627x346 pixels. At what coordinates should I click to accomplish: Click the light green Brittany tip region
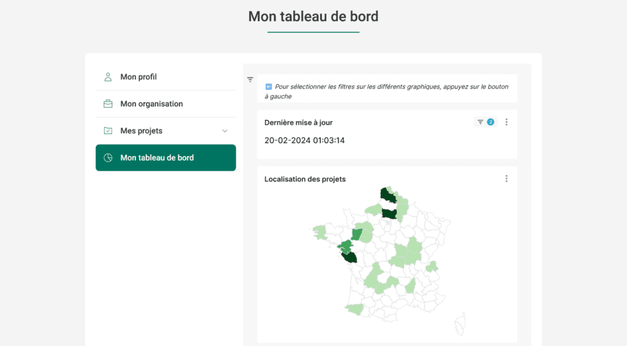click(x=320, y=232)
